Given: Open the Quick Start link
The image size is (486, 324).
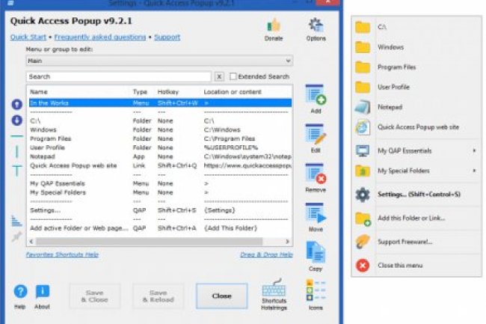Looking at the screenshot, I should pyautogui.click(x=28, y=37).
